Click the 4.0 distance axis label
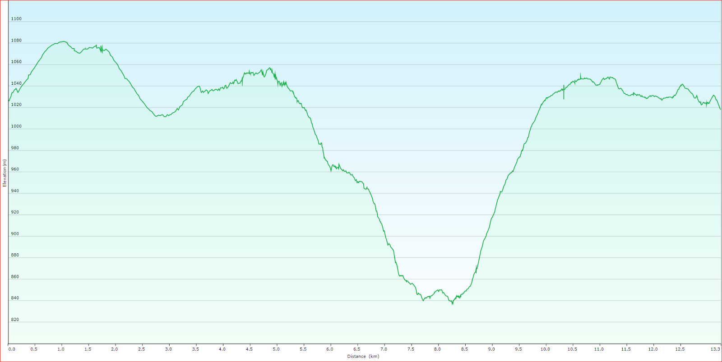Viewport: 722px width, 362px height. [222, 349]
